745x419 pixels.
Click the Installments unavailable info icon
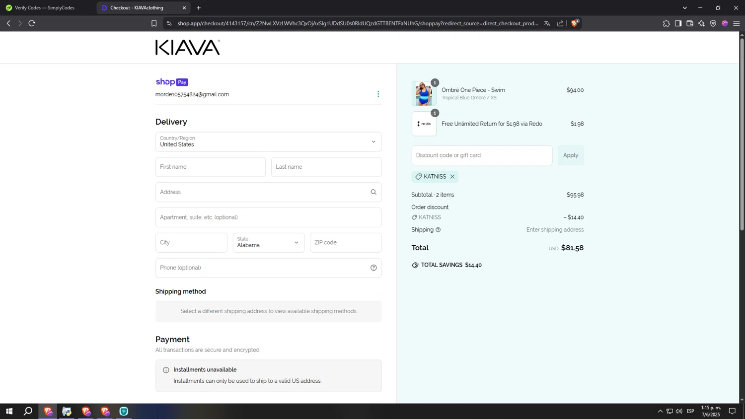(166, 370)
